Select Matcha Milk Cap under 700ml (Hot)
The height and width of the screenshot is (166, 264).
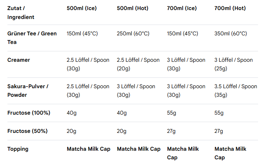pos(230,153)
